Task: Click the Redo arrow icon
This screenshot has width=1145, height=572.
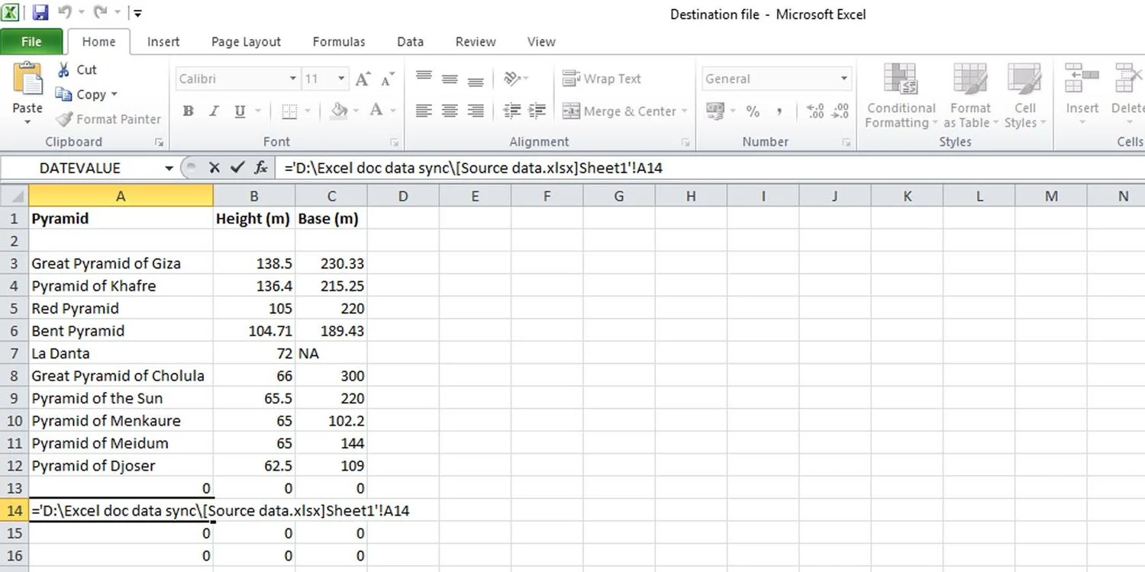Action: (x=100, y=13)
